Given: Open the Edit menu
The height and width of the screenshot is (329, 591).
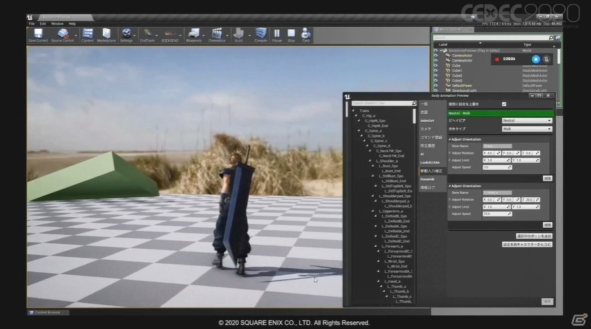Looking at the screenshot, I should coord(43,23).
